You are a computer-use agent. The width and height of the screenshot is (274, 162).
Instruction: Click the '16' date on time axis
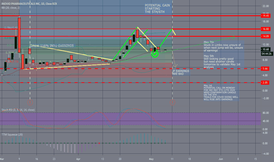36,159
